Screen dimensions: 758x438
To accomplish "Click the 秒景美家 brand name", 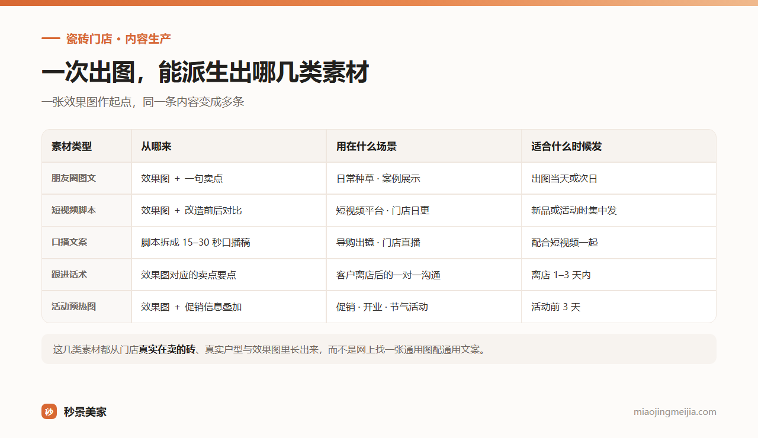I will (85, 412).
